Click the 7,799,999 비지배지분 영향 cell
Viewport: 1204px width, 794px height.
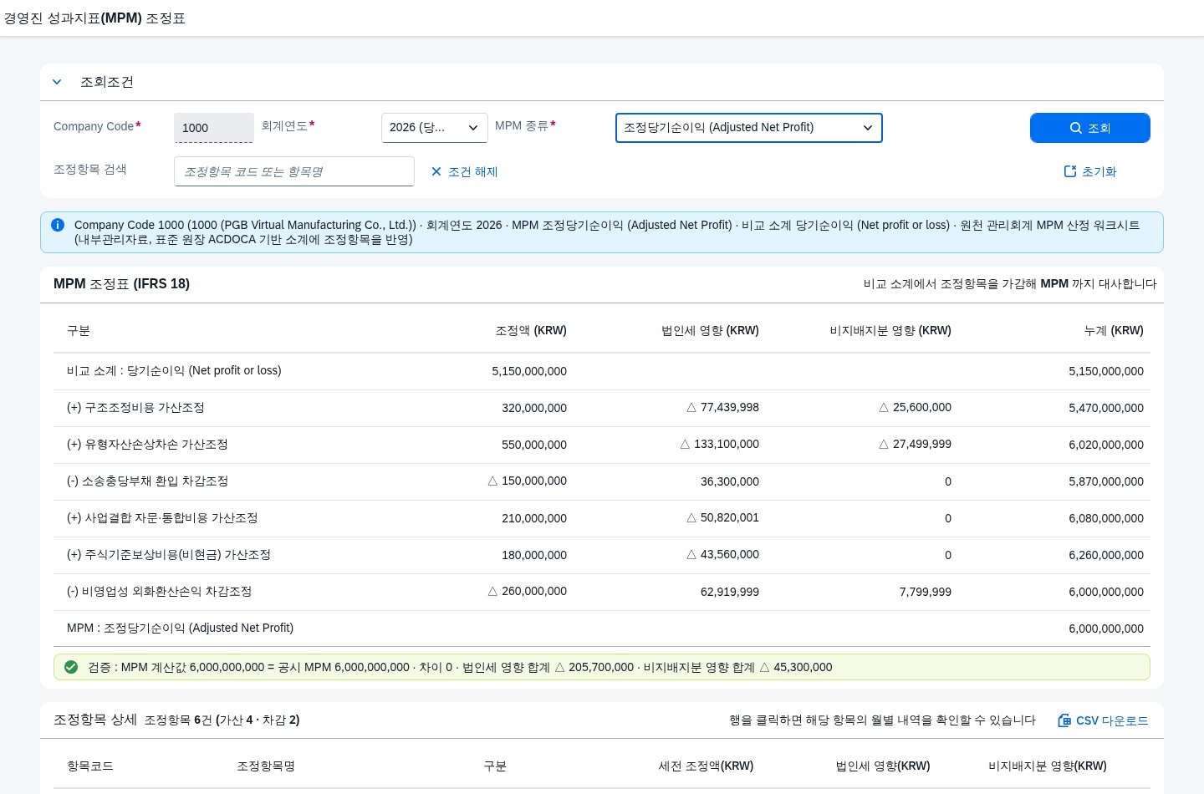(x=926, y=592)
